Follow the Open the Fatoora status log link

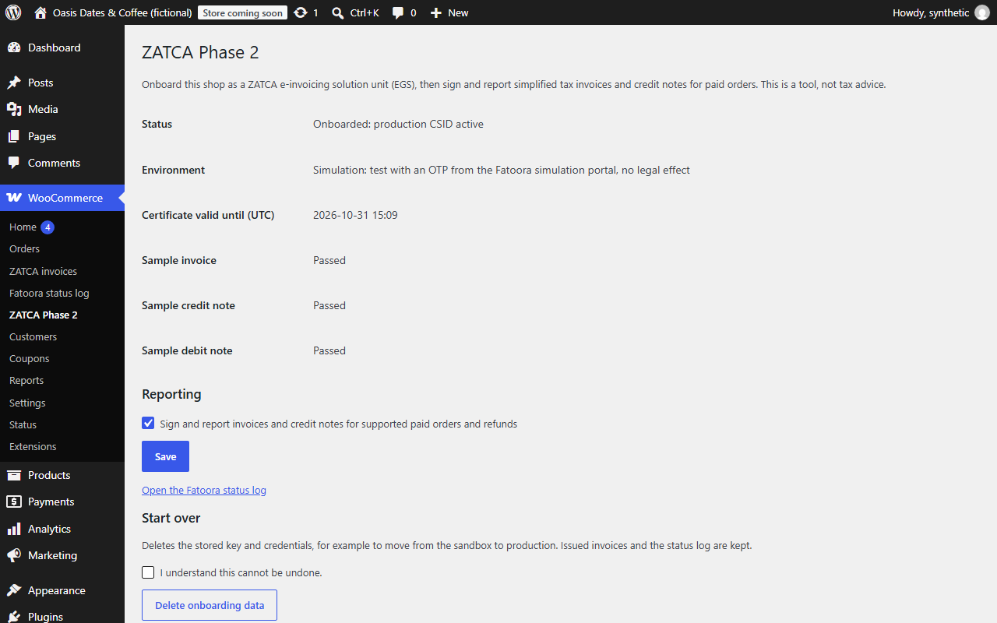click(x=204, y=490)
